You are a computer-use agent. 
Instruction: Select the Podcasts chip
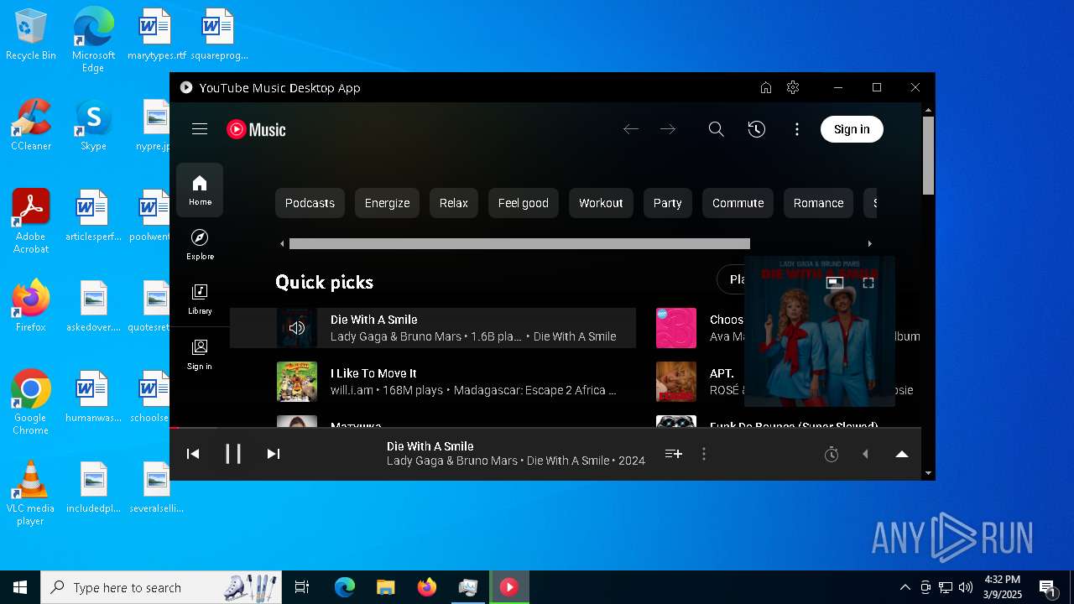pyautogui.click(x=310, y=203)
